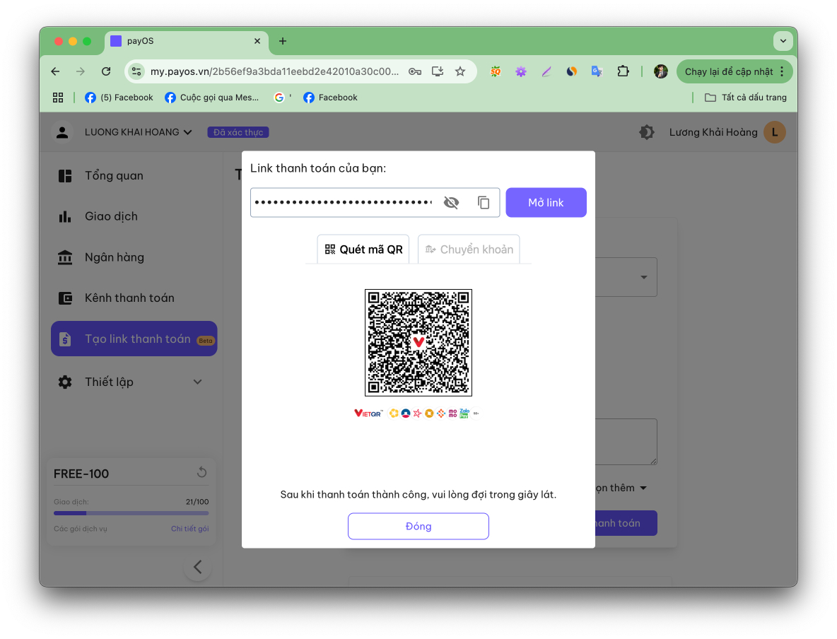Click the install app icon in address bar
This screenshot has height=639, width=837.
(x=438, y=71)
